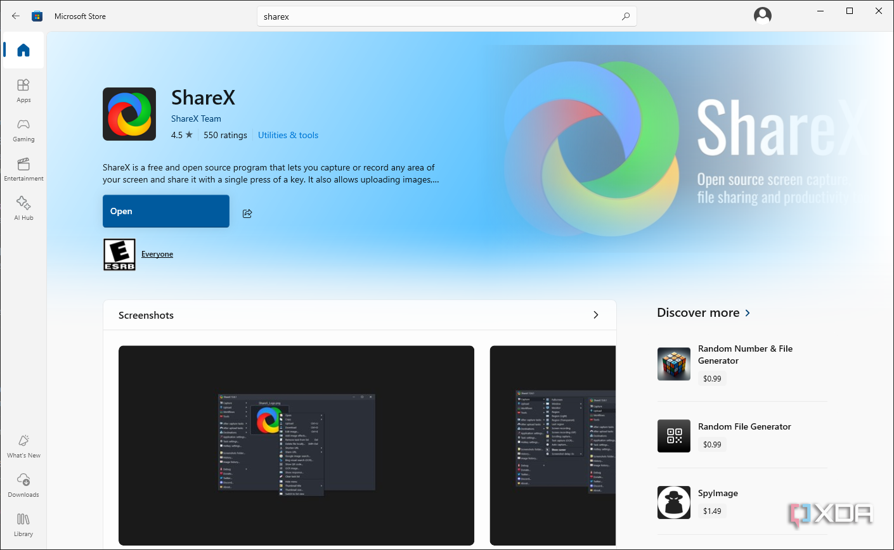Expand Discover more suggestions
Screen dimensions: 894x550
(704, 312)
